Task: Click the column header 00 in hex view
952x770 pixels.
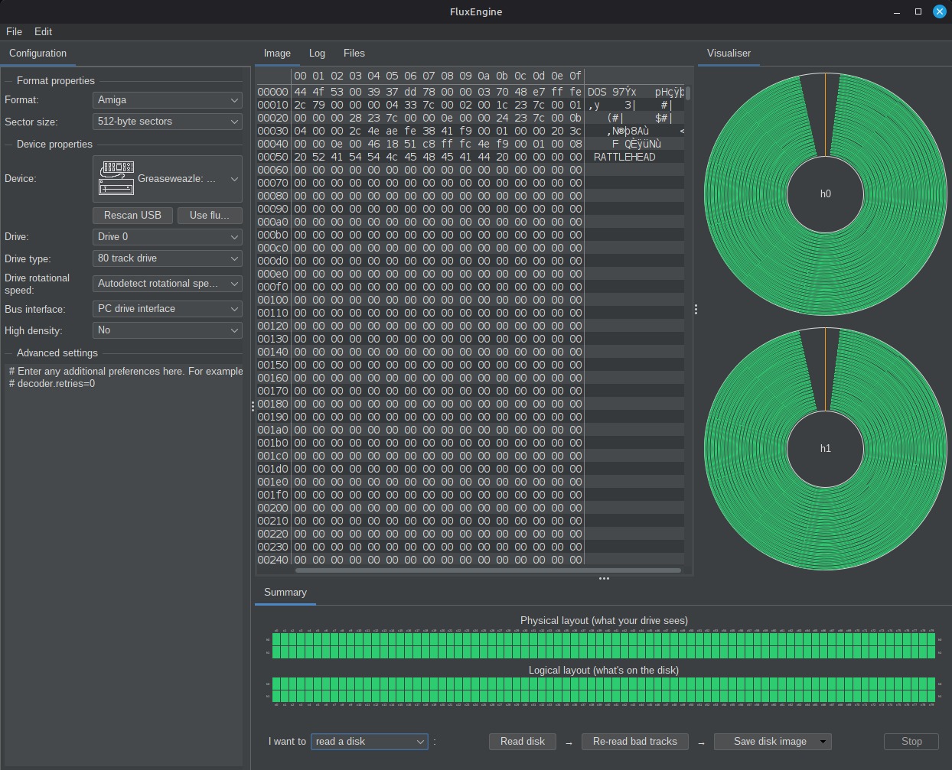Action: (x=300, y=76)
